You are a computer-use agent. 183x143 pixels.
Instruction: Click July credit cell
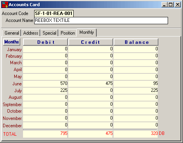click(91, 90)
